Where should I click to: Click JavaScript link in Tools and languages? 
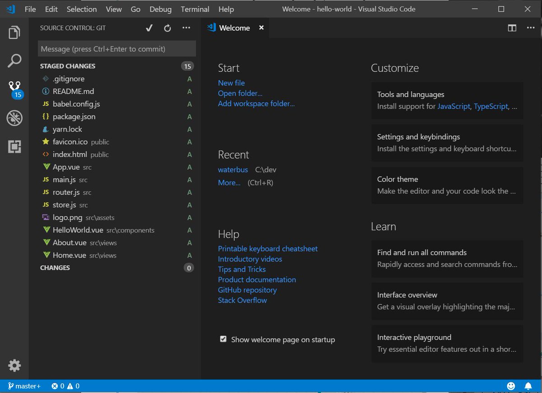[x=453, y=107]
